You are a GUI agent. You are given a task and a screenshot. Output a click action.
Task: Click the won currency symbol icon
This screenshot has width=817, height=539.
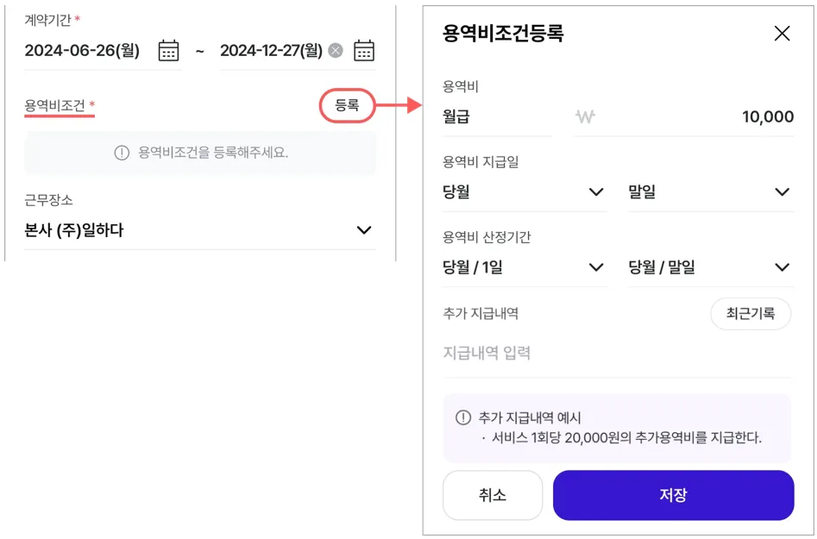pos(585,117)
